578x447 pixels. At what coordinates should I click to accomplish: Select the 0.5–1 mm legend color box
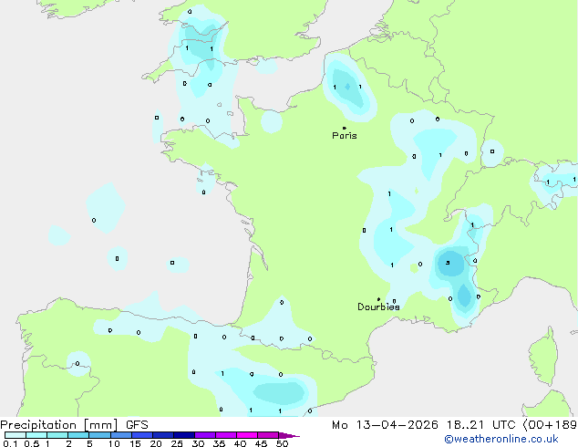coord(36,435)
